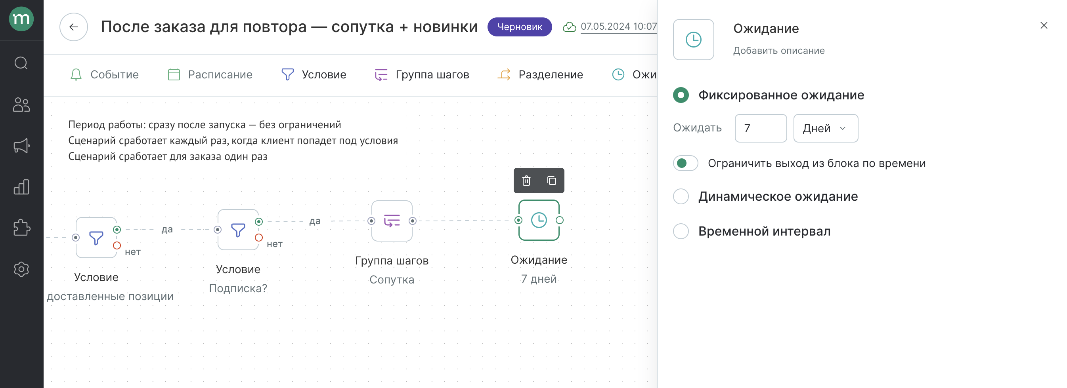Image resolution: width=1067 pixels, height=388 pixels.
Task: Select Временной интервал radio option
Action: tap(681, 231)
